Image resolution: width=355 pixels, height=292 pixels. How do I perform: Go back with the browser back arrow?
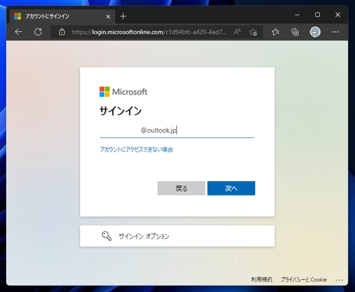click(18, 32)
